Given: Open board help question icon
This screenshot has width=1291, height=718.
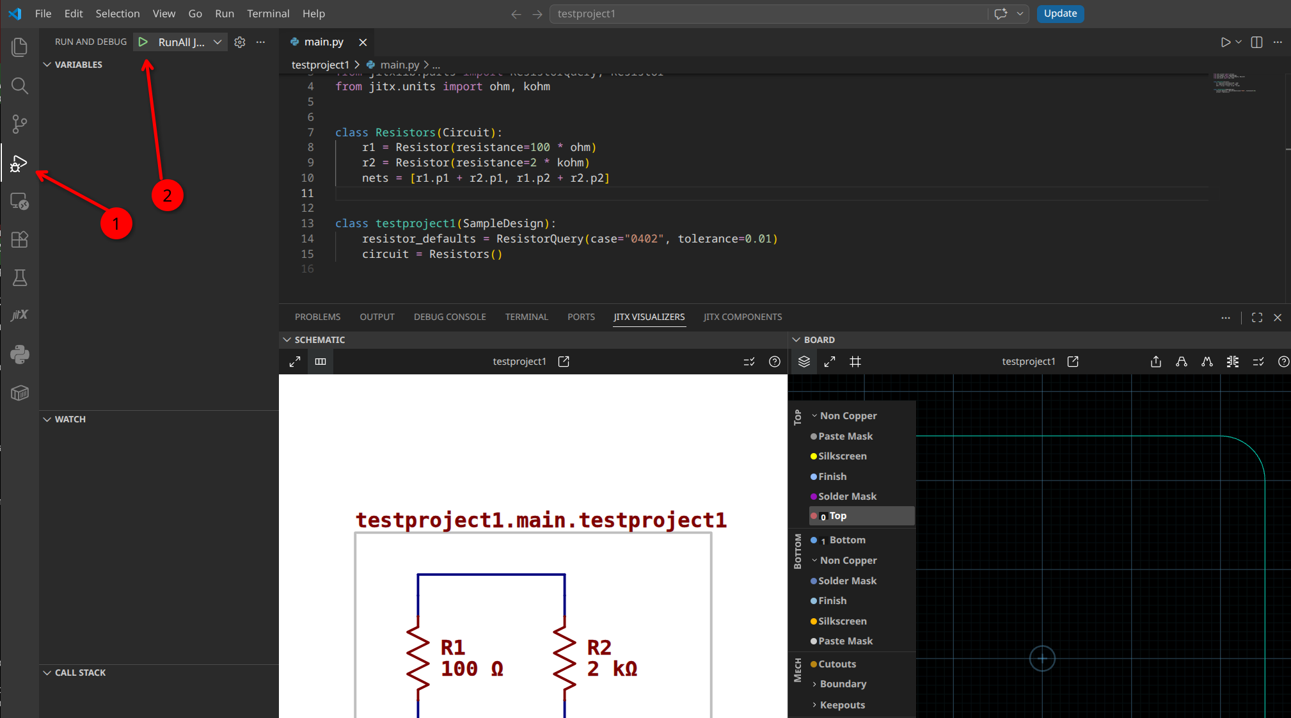Looking at the screenshot, I should pos(1283,362).
